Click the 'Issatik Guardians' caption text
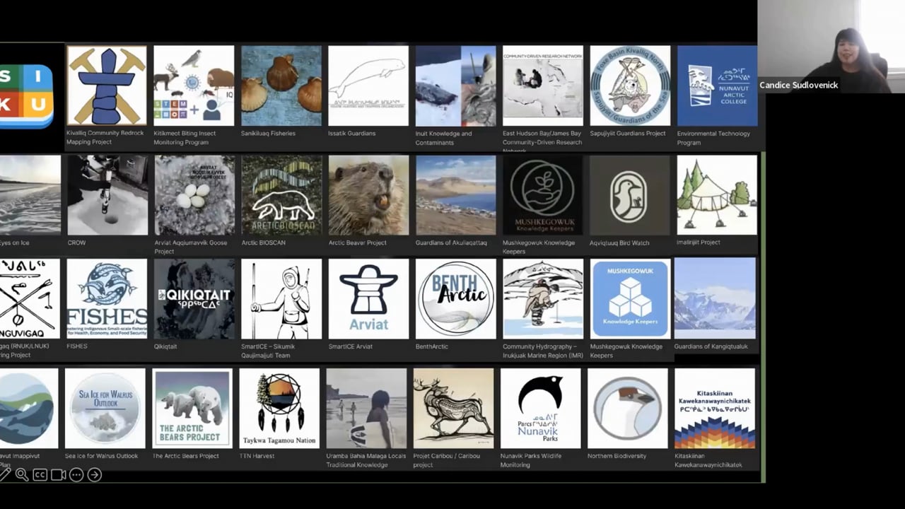The width and height of the screenshot is (905, 509). click(x=351, y=134)
